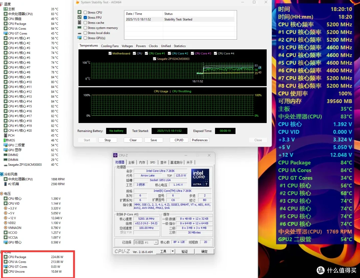Image resolution: width=360 pixels, height=278 pixels.
Task: Click the FPU icon beside Stress FPU
Action: coord(79,17)
